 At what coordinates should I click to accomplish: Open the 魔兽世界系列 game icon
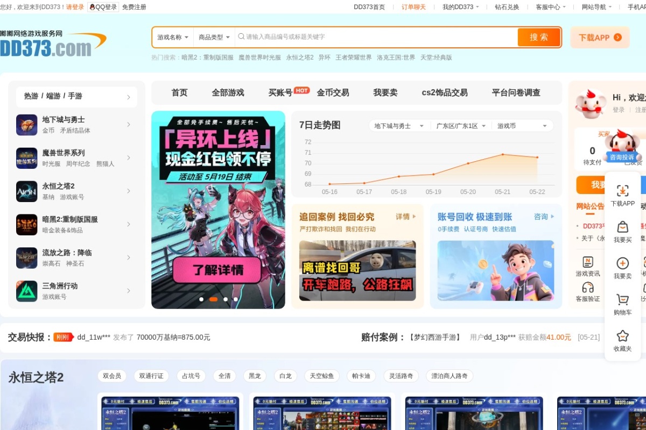coord(27,158)
